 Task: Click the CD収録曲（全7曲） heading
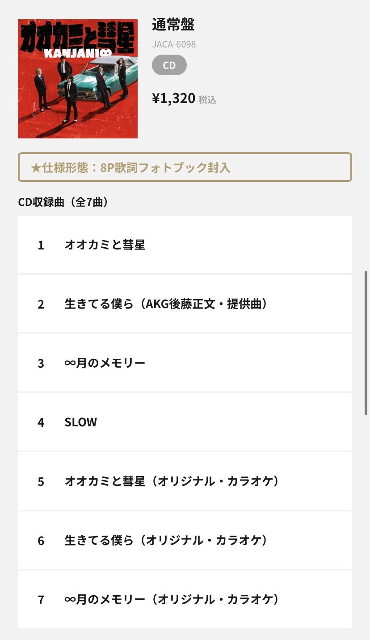pos(63,202)
